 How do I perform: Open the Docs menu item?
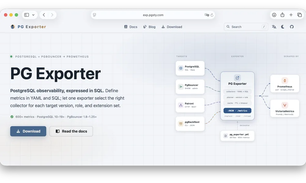[x=131, y=27]
